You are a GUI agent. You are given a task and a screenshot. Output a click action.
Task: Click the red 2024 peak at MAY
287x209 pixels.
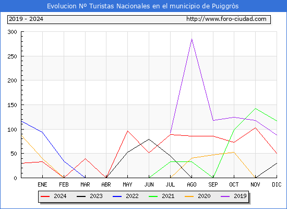tap(127, 131)
